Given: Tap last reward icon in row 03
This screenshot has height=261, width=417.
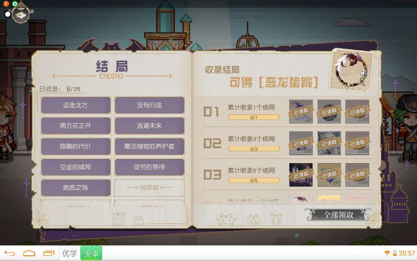Looking at the screenshot, I should 357,175.
